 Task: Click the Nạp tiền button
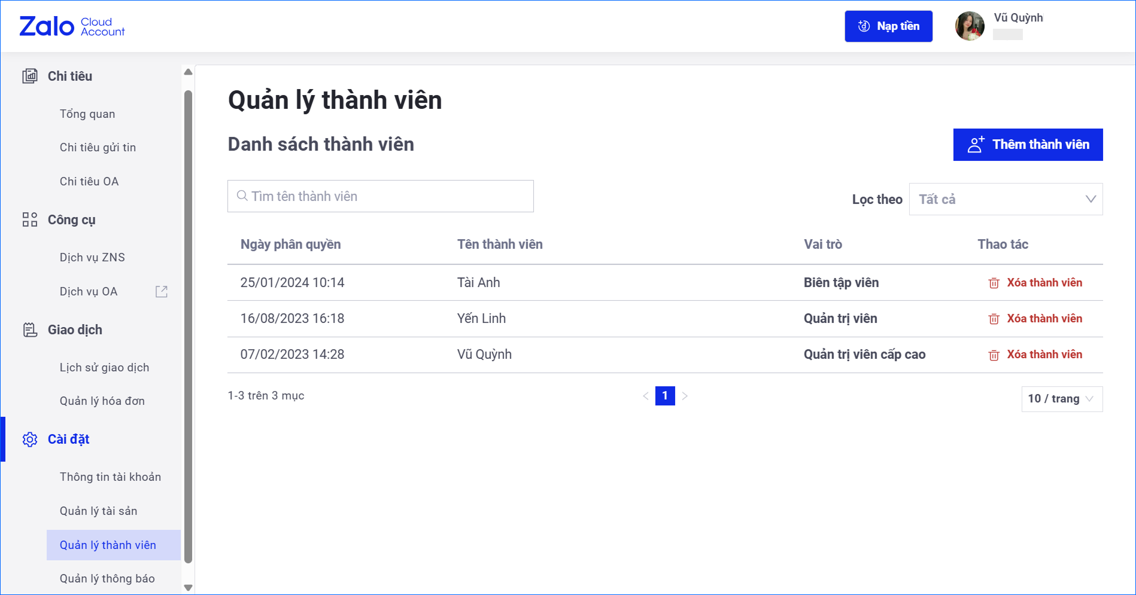[x=888, y=26]
